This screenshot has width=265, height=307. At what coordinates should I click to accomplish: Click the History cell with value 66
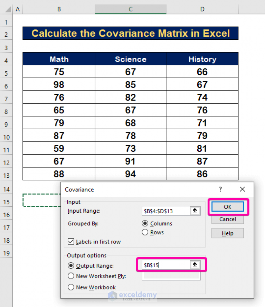[202, 72]
